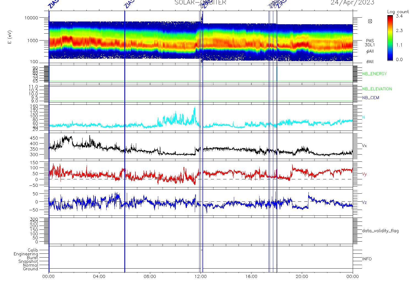This screenshot has width=416, height=281.
Task: Click the '08:00' time axis label
Action: pyautogui.click(x=150, y=277)
